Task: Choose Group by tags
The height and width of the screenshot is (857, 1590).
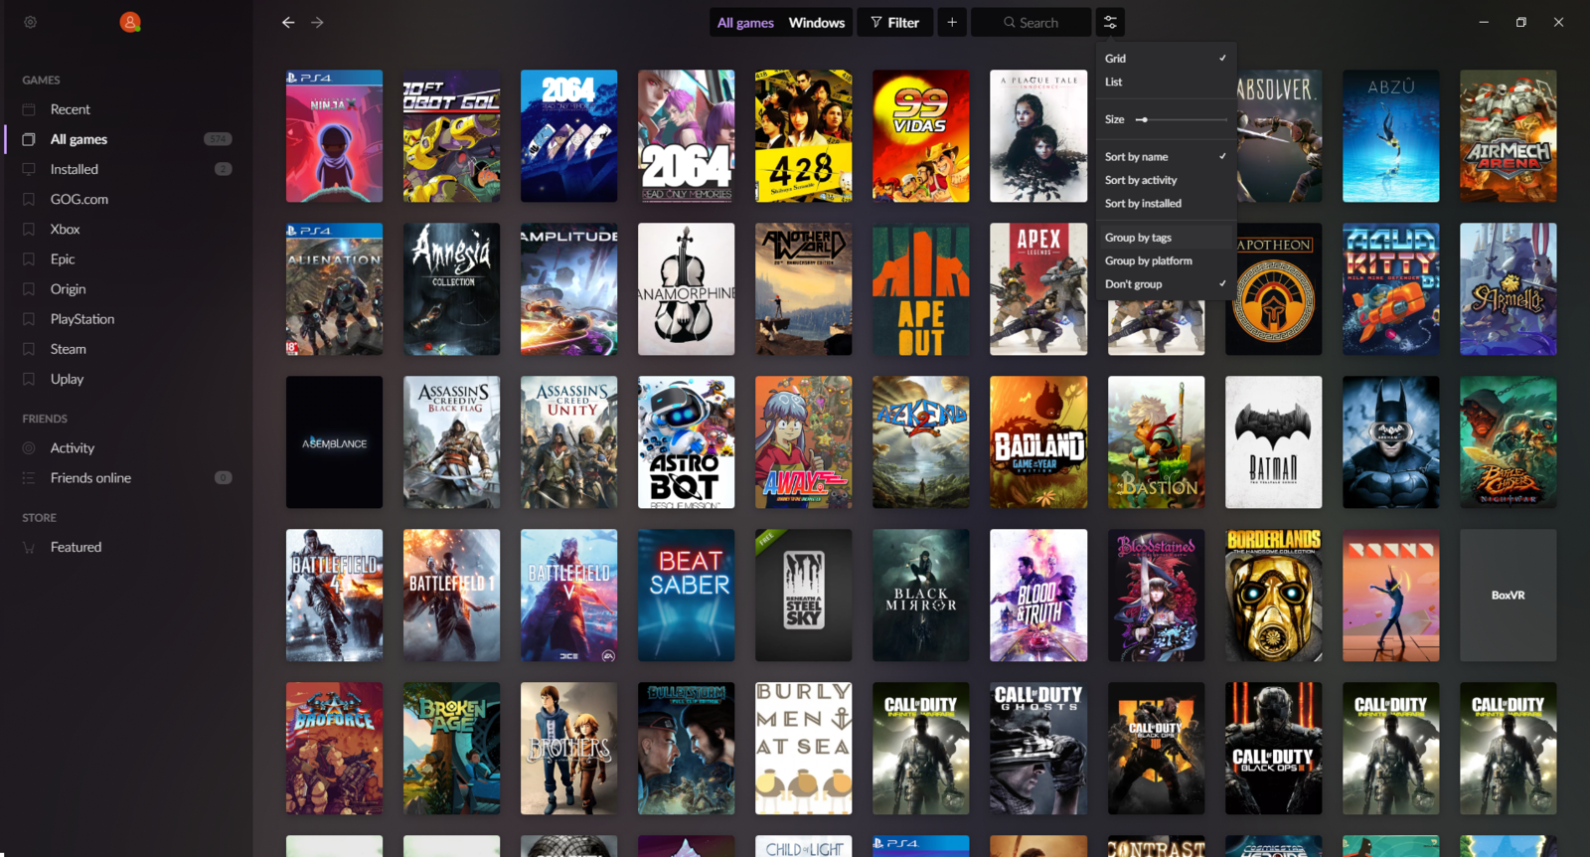Action: pos(1166,238)
